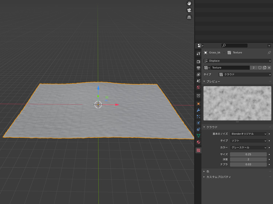Image resolution: width=273 pixels, height=204 pixels.
Task: Click animate dot next to サイズ
Action: click(269, 154)
